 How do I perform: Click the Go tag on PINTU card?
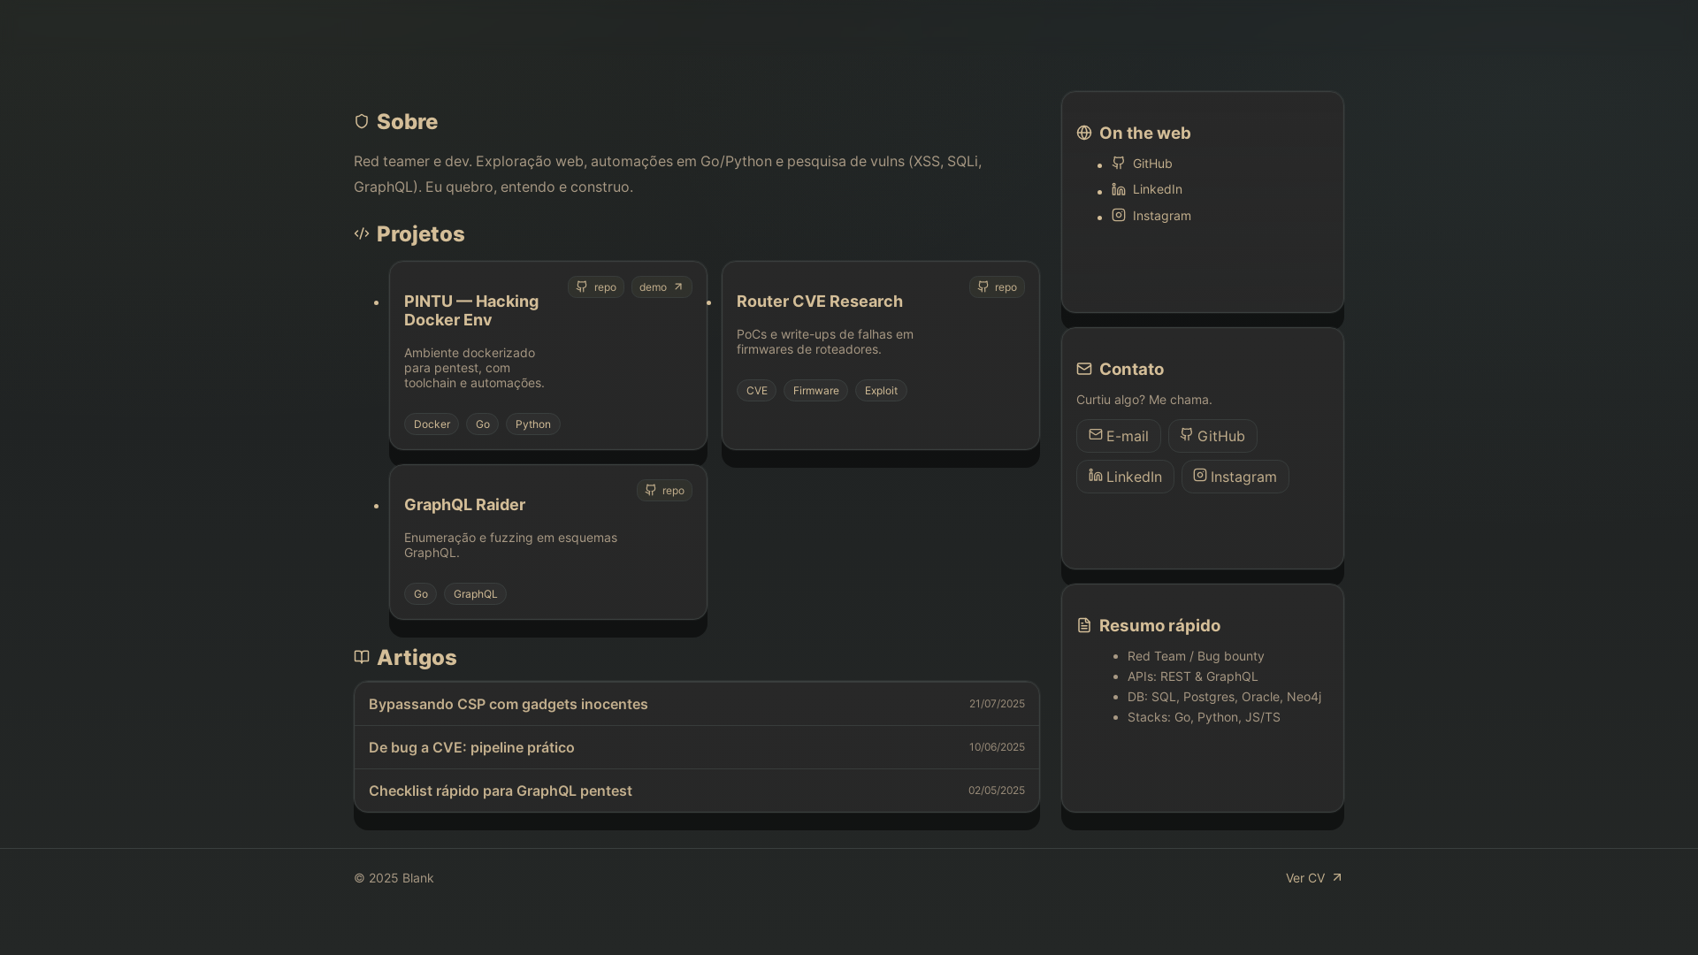[x=482, y=424]
